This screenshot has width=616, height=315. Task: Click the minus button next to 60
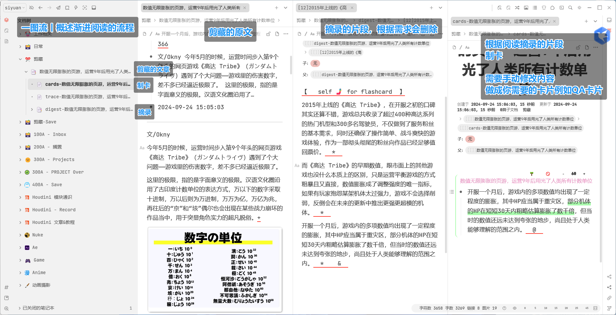click(x=563, y=174)
